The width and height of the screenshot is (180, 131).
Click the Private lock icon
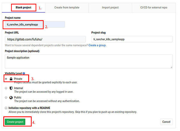point(11,79)
